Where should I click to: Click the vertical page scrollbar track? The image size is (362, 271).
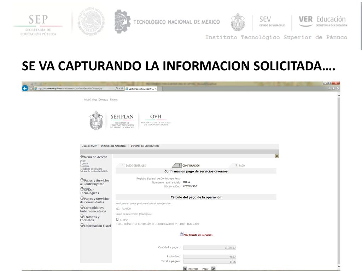(x=339, y=181)
